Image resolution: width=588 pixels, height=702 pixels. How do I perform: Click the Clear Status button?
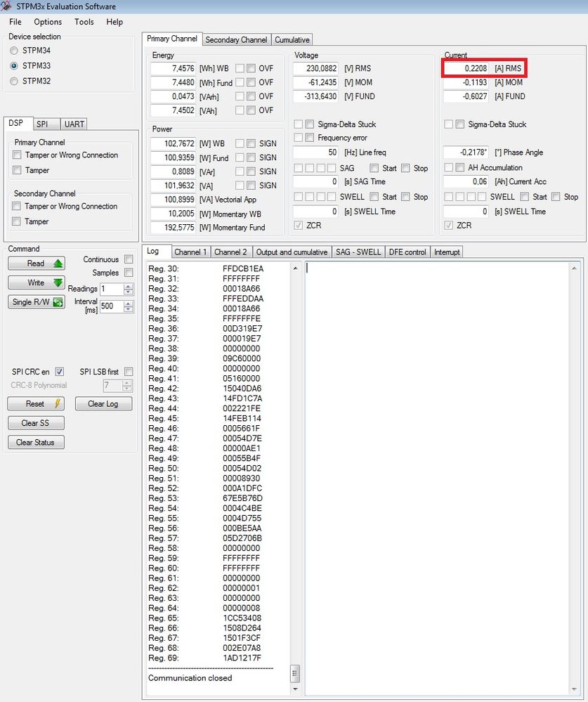36,442
